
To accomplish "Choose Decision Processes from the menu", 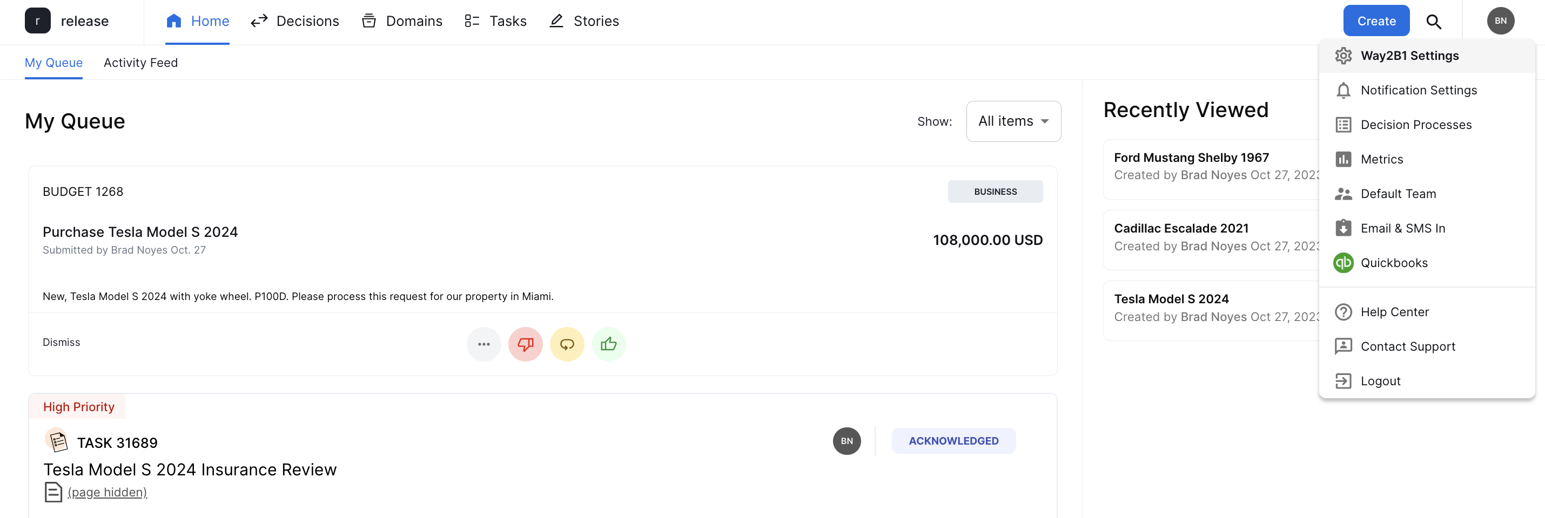I will pyautogui.click(x=1427, y=125).
